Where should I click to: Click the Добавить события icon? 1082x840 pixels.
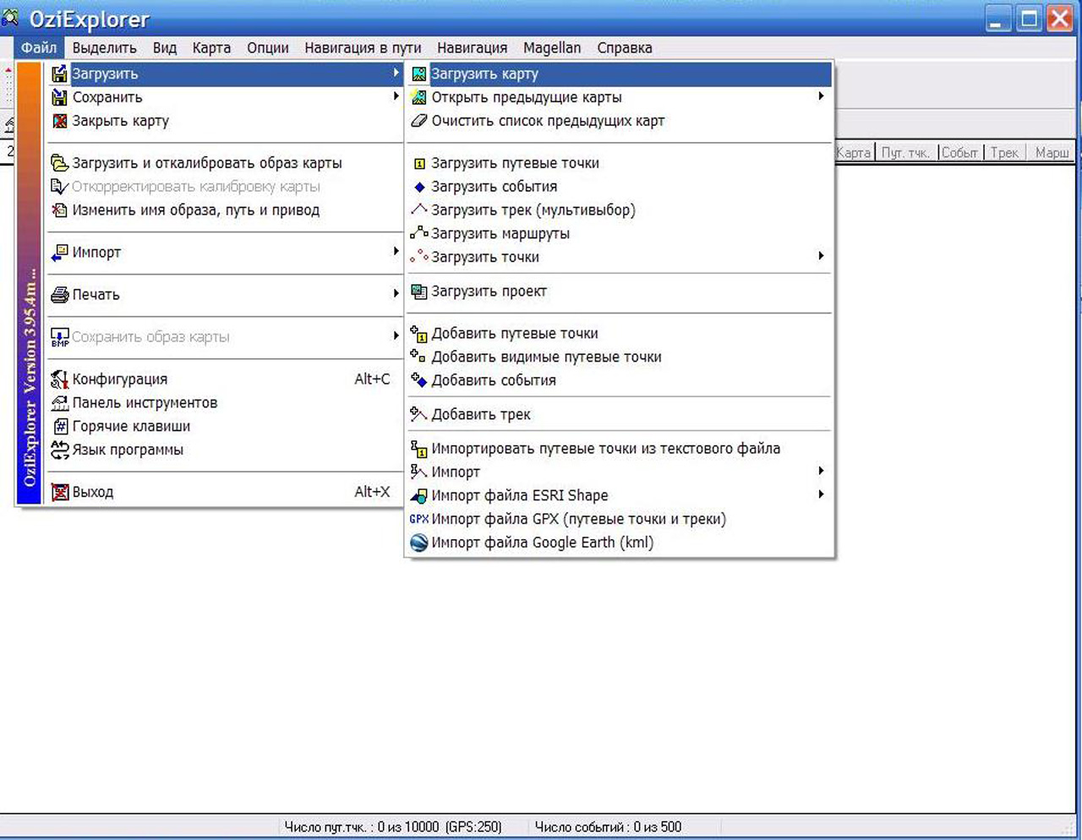(418, 380)
